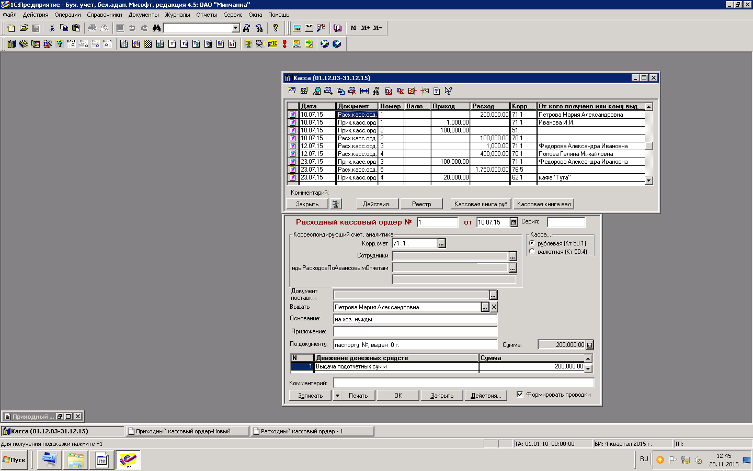
Task: Select рублевая (Кт 50.1) radio button
Action: [532, 243]
